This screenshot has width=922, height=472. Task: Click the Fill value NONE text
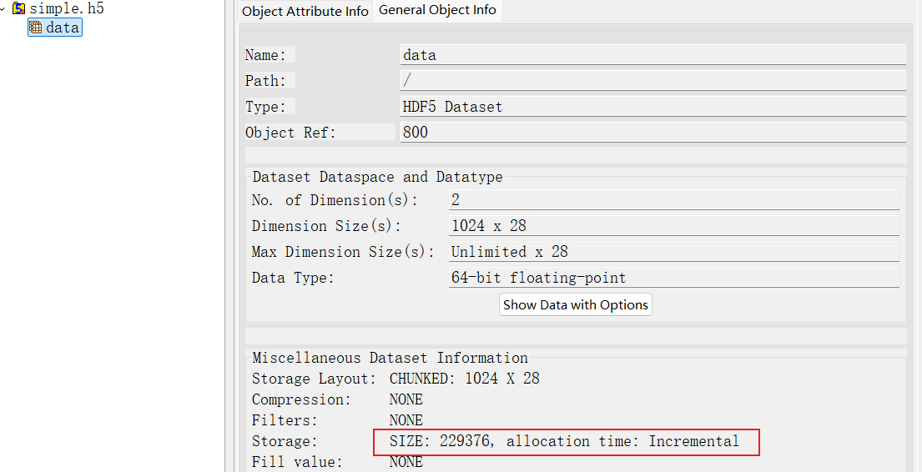[406, 462]
